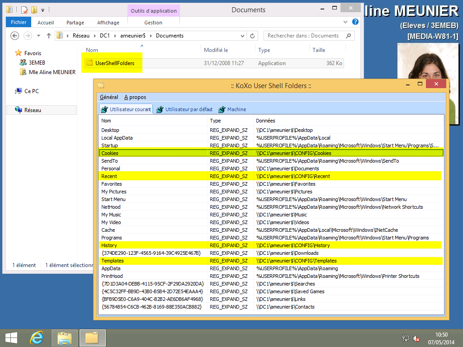Switch to the Utilisateur par défaut tab

point(184,109)
